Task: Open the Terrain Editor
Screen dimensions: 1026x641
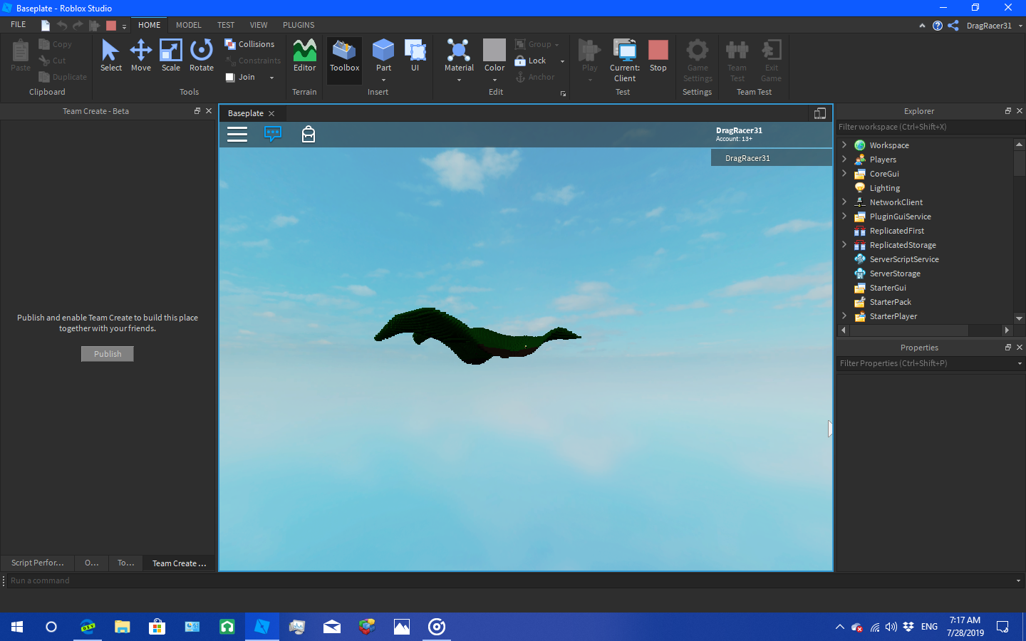Action: pyautogui.click(x=304, y=55)
